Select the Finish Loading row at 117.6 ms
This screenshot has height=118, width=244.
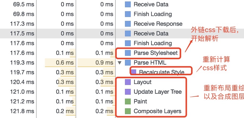point(122,43)
